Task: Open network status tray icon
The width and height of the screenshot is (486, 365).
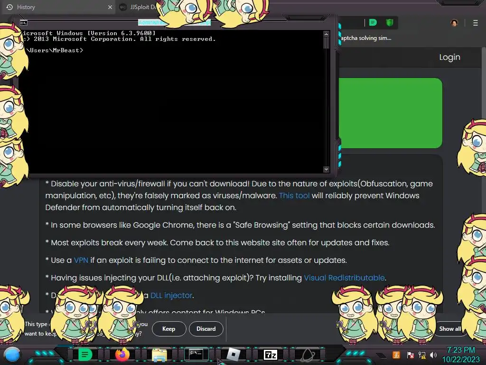Action: (x=422, y=355)
